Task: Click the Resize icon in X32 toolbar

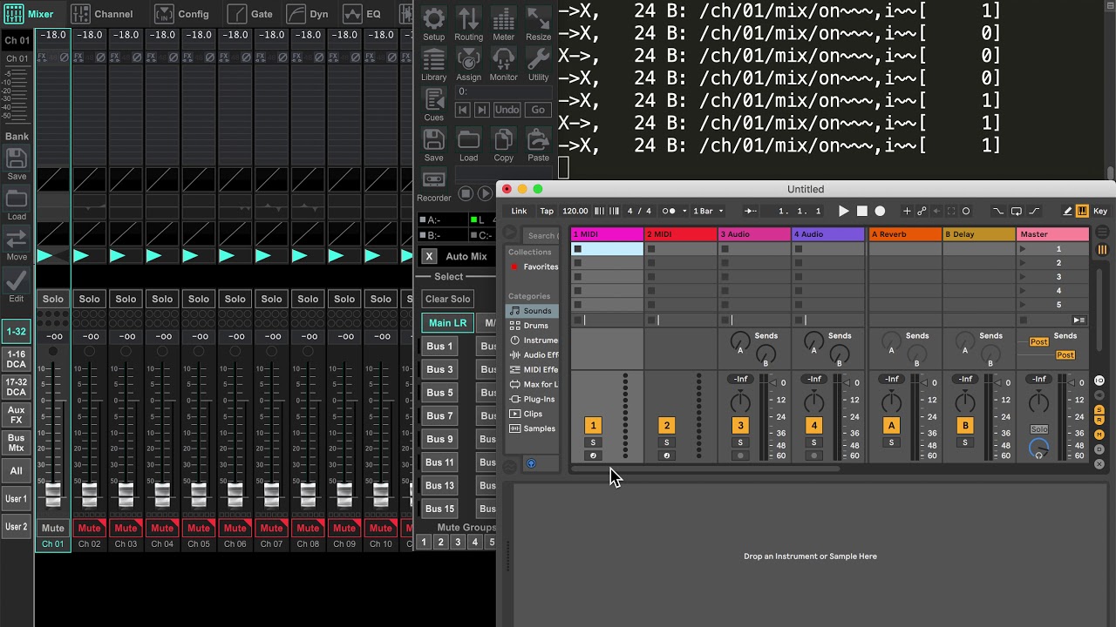Action: pyautogui.click(x=538, y=24)
